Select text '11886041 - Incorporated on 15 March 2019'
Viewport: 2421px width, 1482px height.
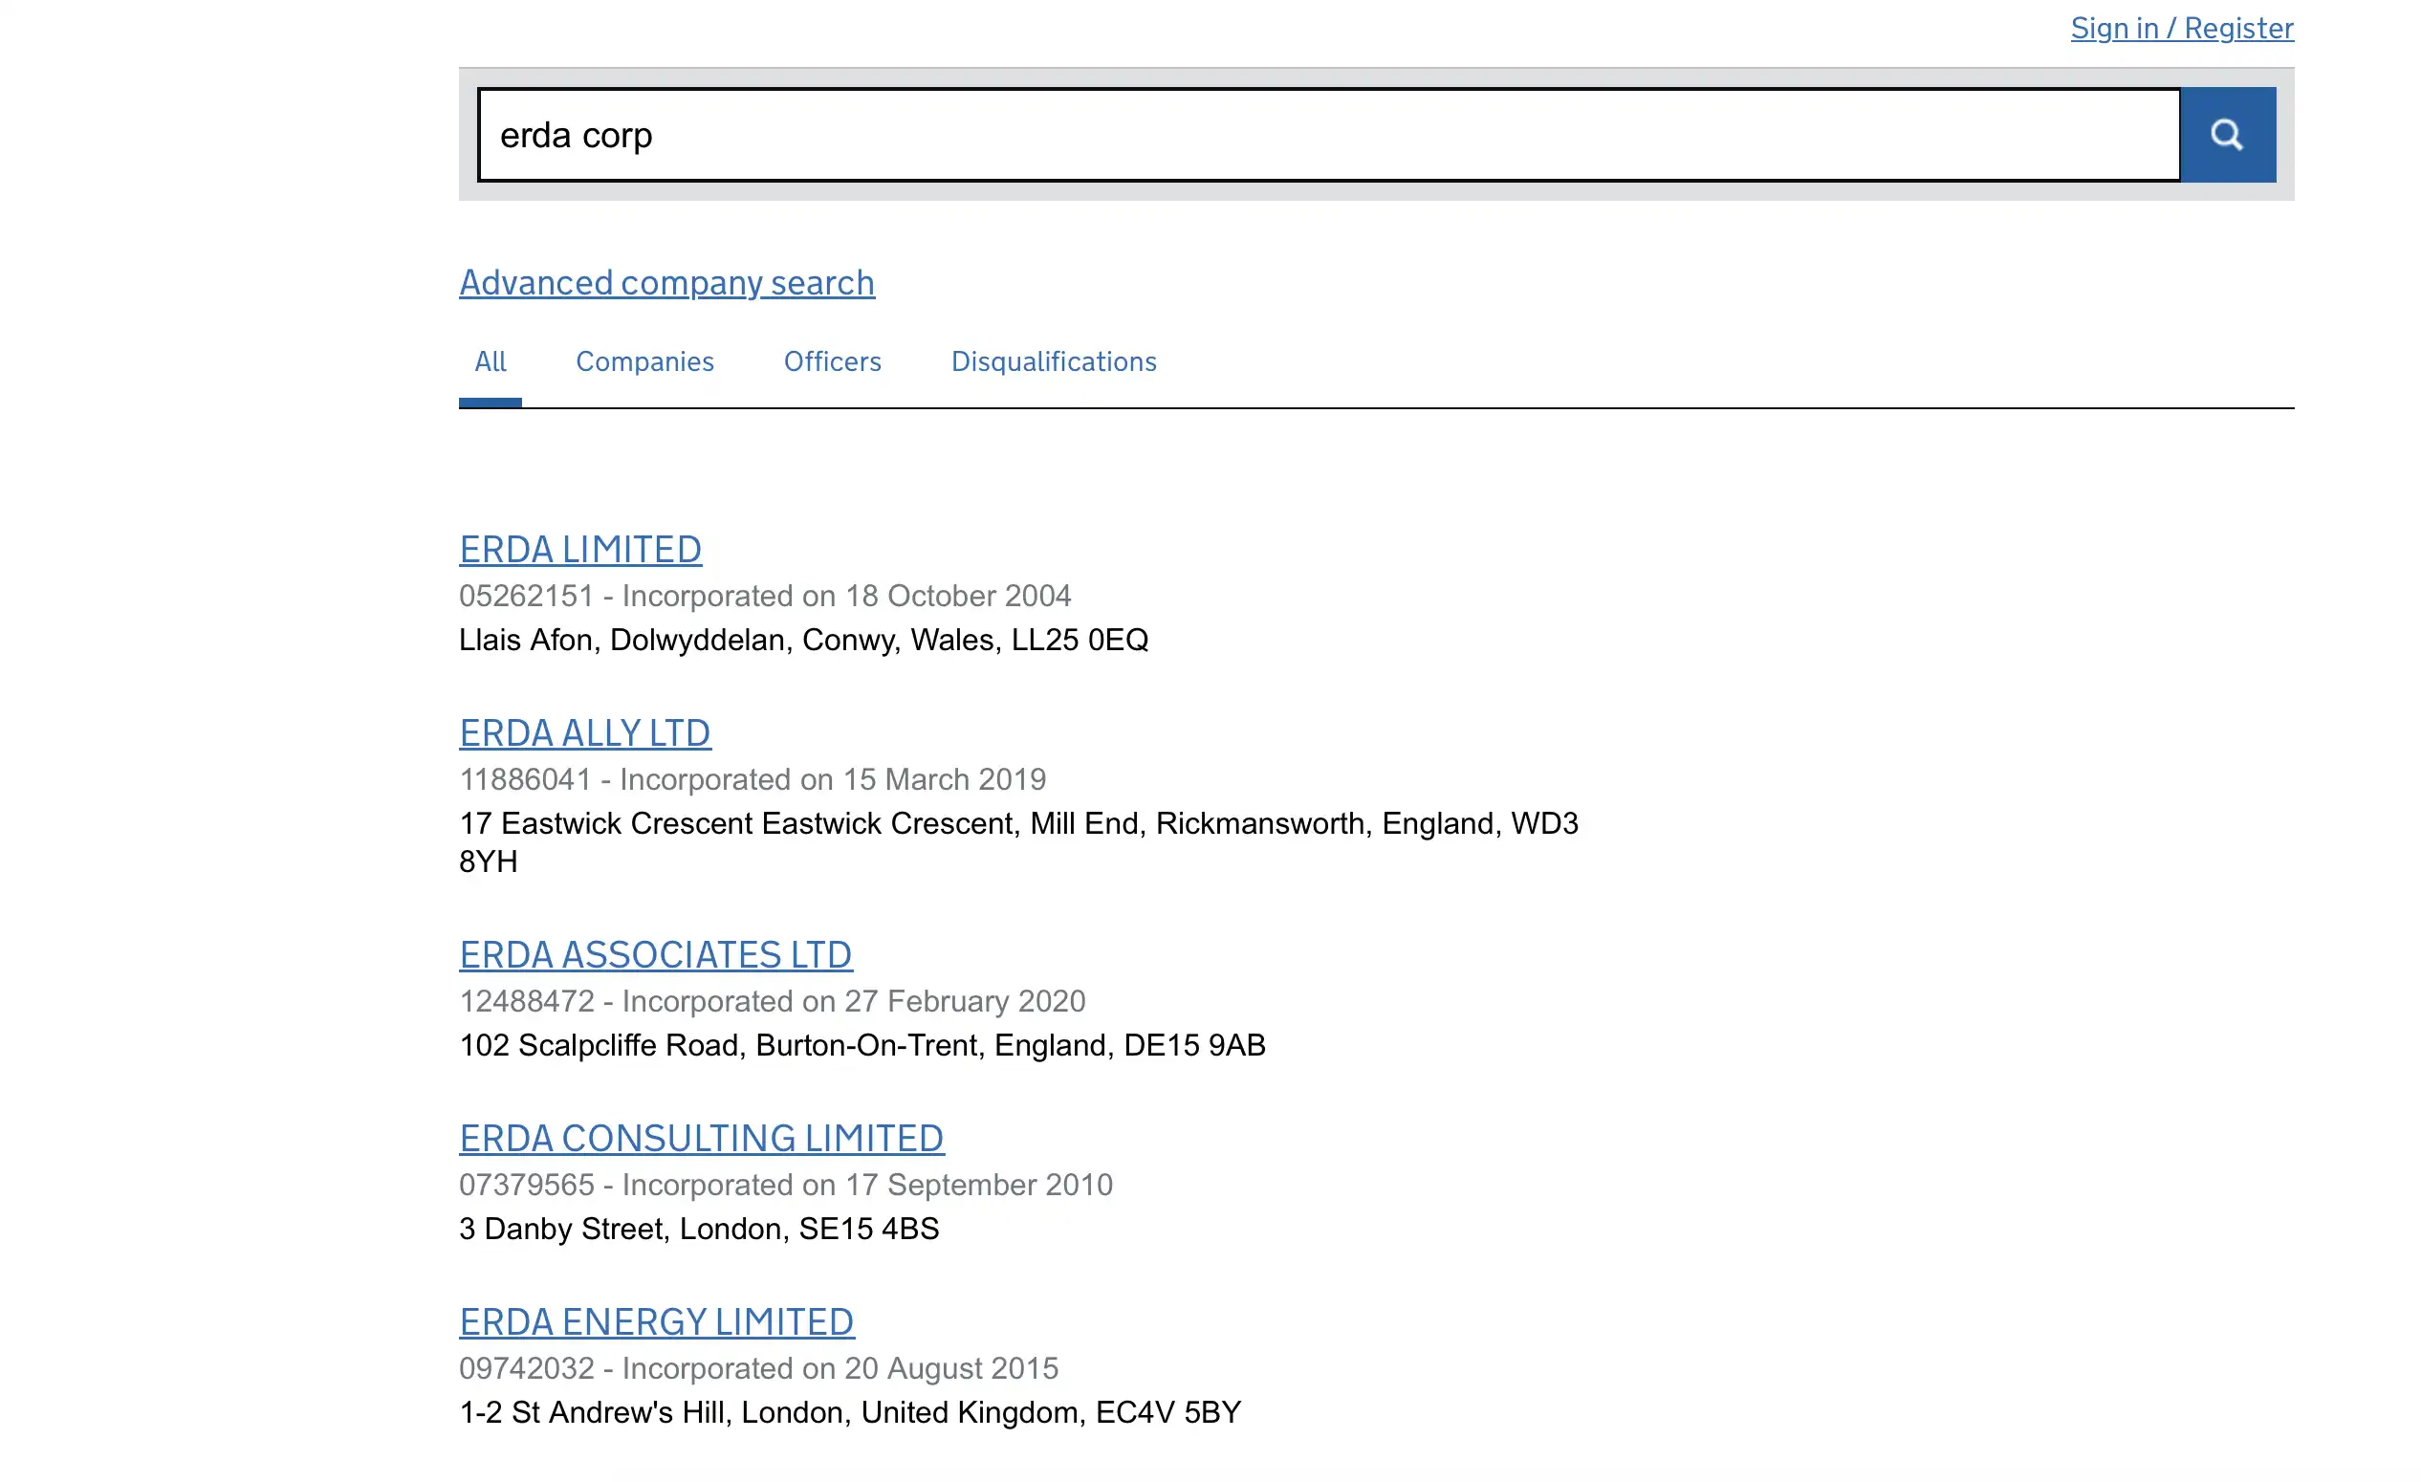click(x=752, y=780)
